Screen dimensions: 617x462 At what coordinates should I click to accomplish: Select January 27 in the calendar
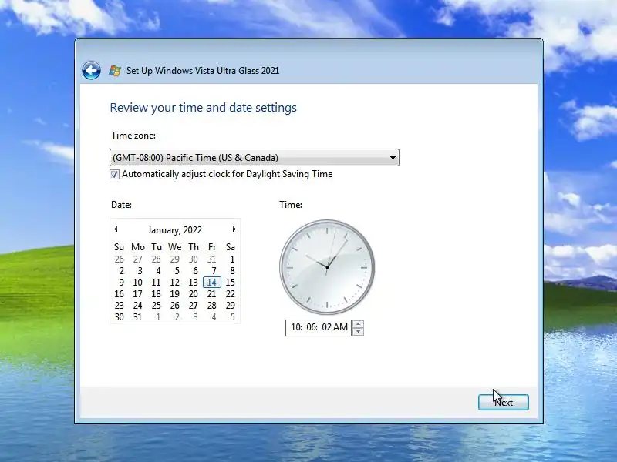click(194, 305)
